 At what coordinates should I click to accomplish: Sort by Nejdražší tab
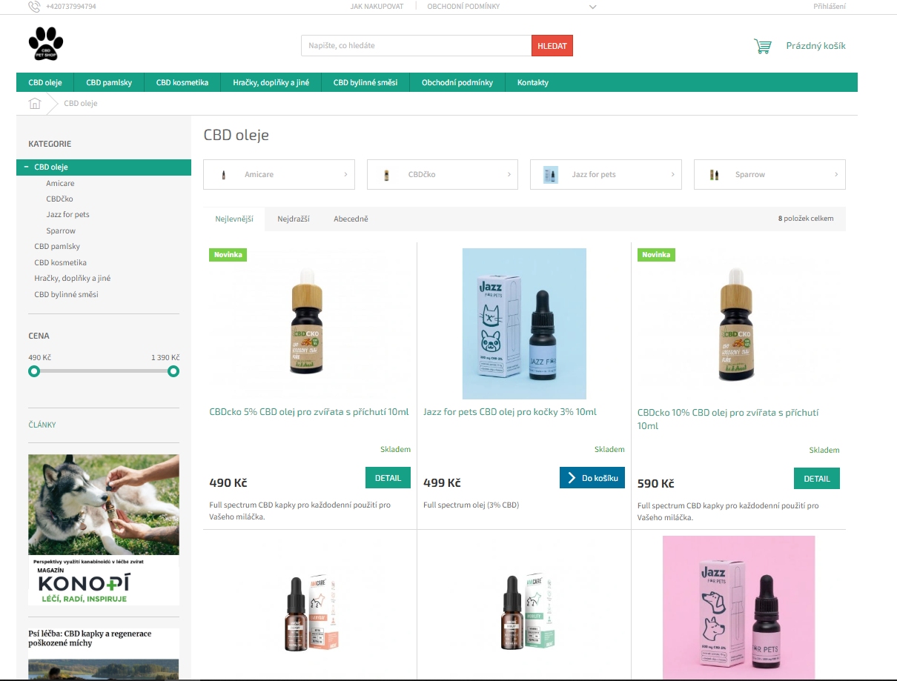point(294,219)
